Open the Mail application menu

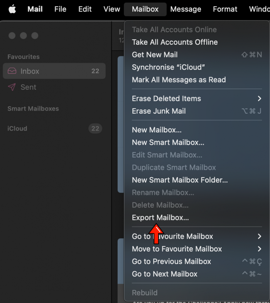click(x=35, y=9)
